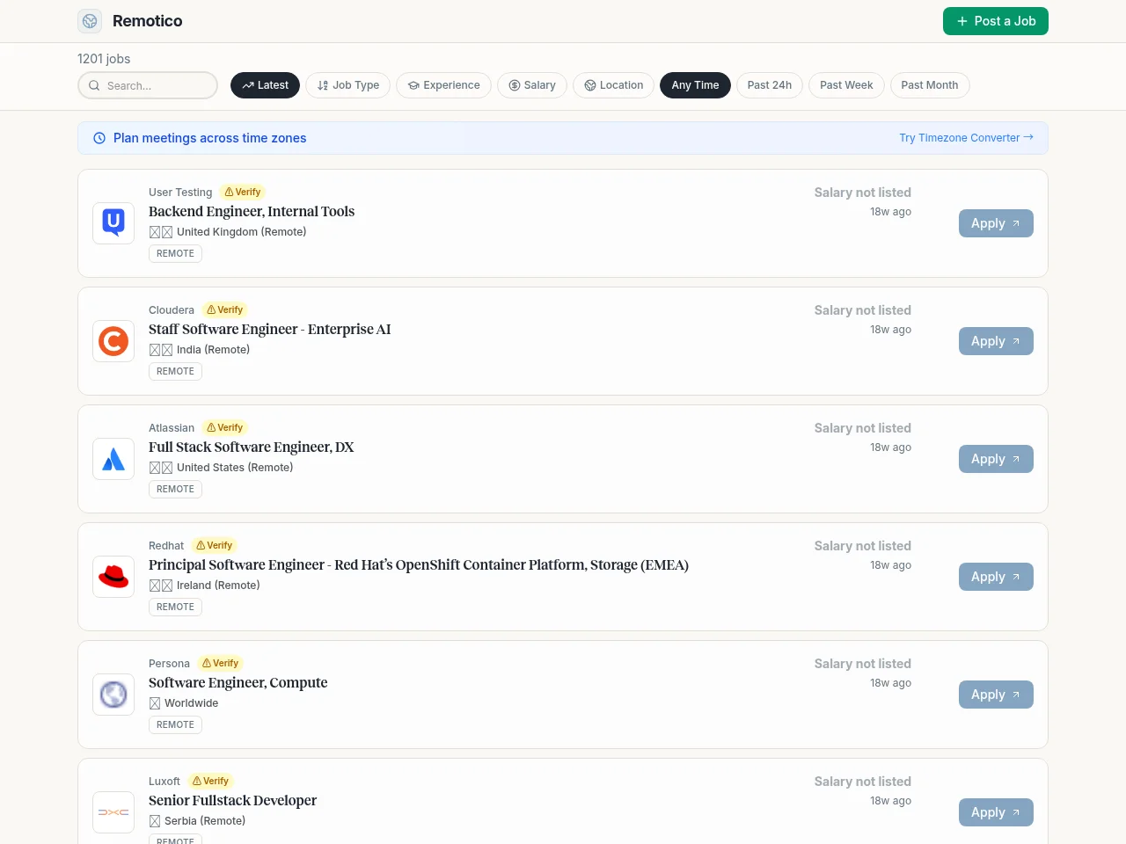
Task: Click REMOTE tag on Atlassian card
Action: click(175, 489)
